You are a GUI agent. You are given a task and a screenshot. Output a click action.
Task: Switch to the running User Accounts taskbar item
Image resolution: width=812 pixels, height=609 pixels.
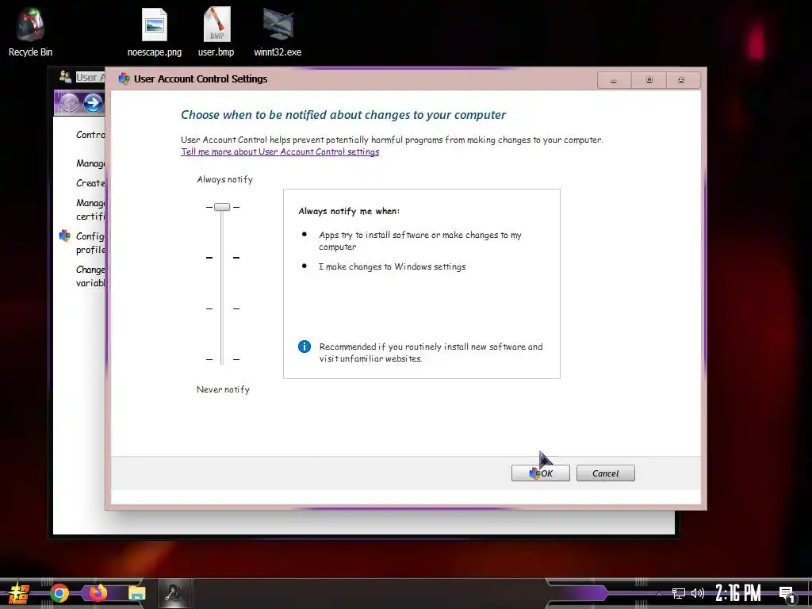[174, 593]
